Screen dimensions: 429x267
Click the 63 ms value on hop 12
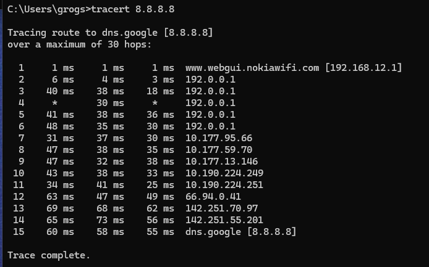coord(60,197)
